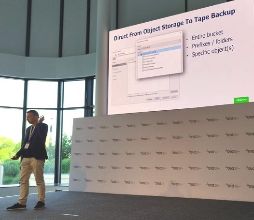Click the 'Prefixes / folders' bullet text
The height and width of the screenshot is (220, 254).
pyautogui.click(x=212, y=43)
